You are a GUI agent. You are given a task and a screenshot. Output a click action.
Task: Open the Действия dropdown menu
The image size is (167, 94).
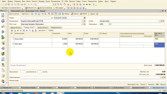pyautogui.click(x=26, y=14)
